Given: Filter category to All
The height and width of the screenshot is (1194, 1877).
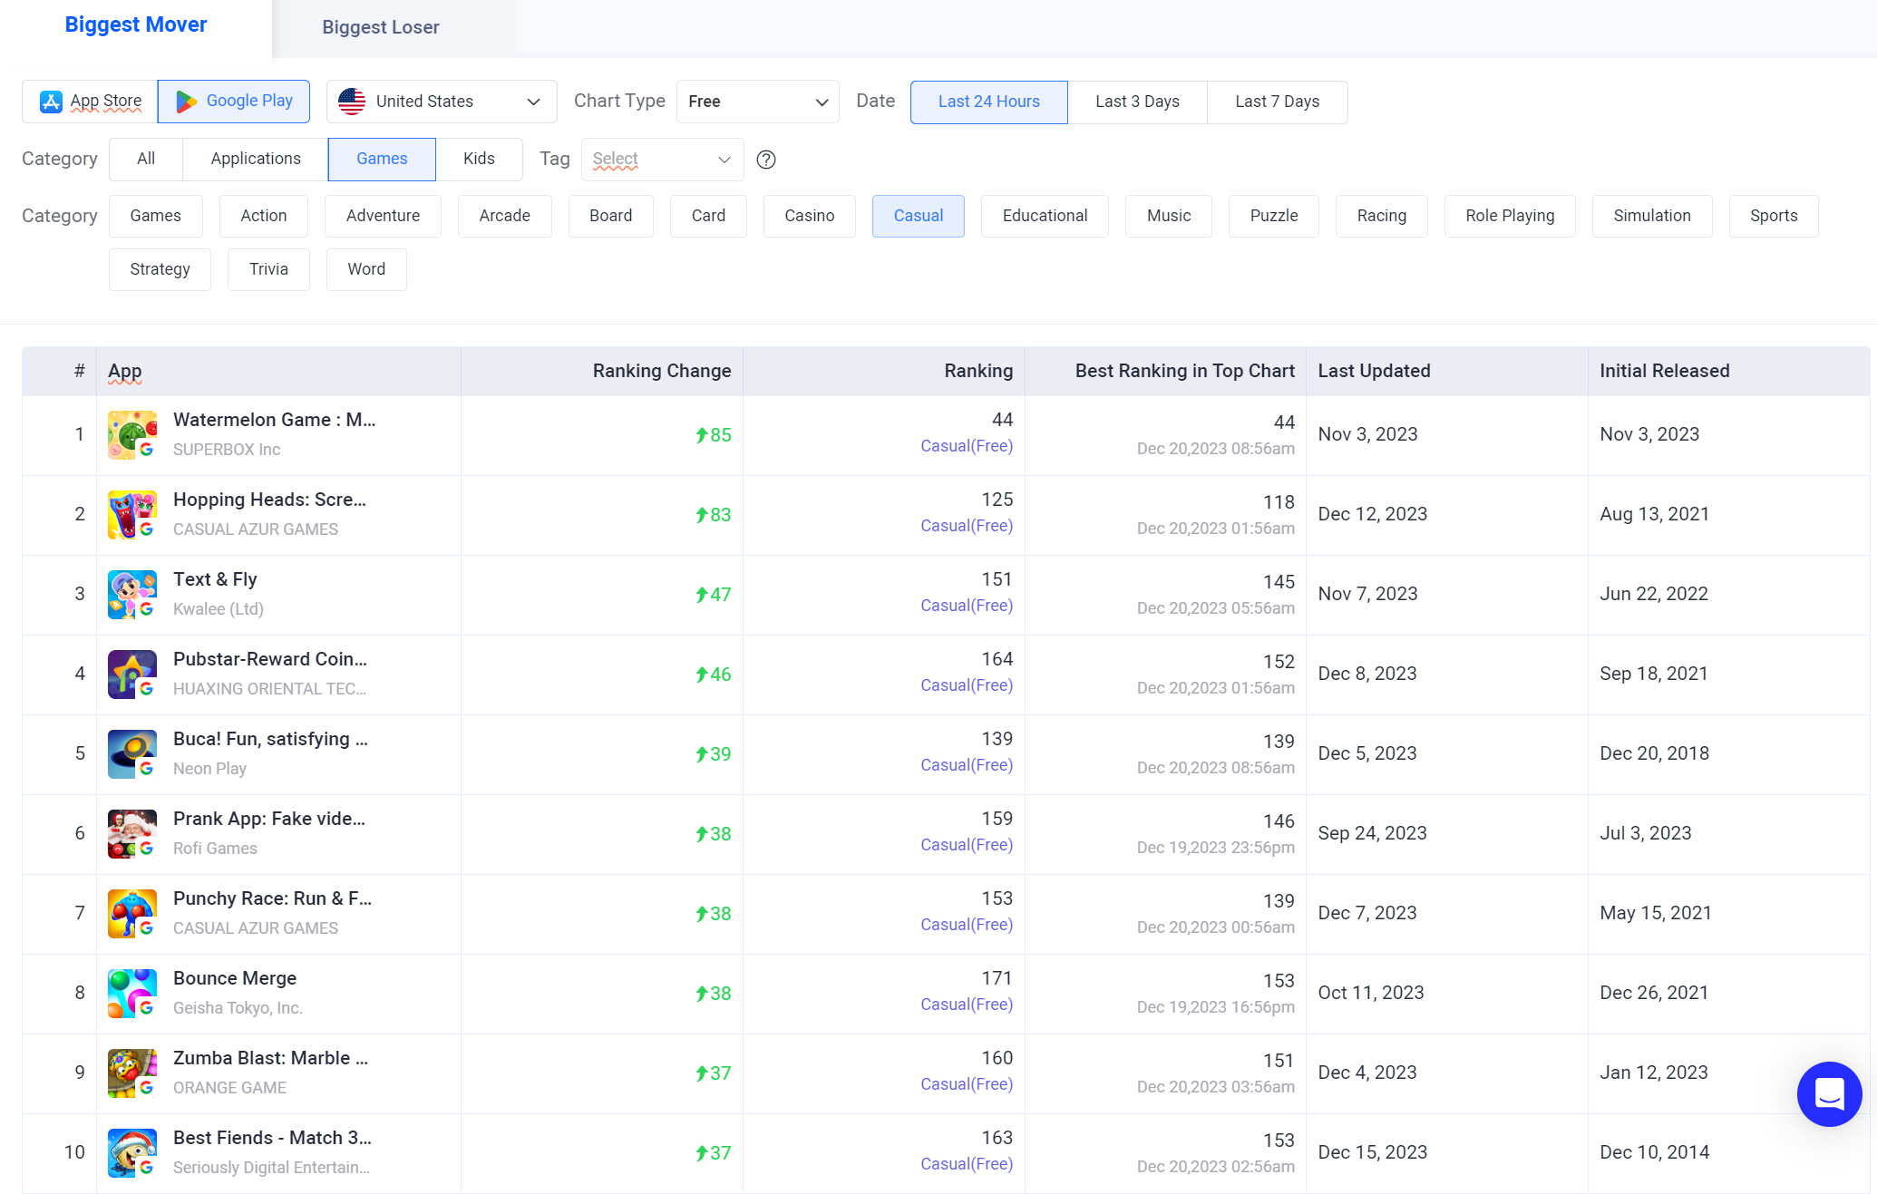Looking at the screenshot, I should tap(146, 160).
